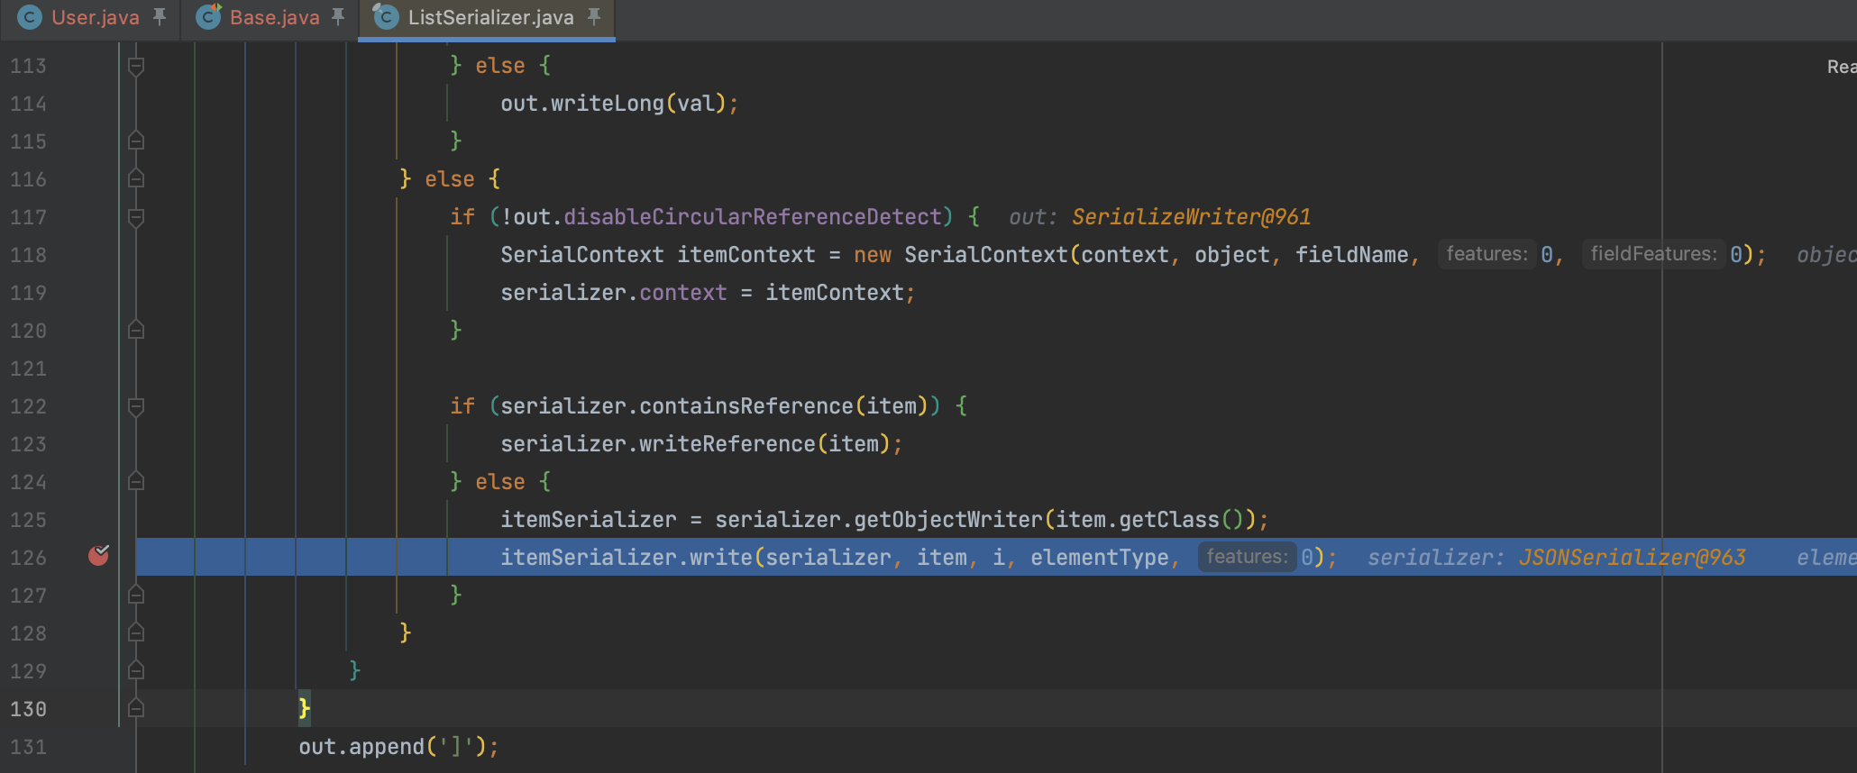The height and width of the screenshot is (773, 1857).
Task: Click line number 125 in the gutter
Action: 29,520
